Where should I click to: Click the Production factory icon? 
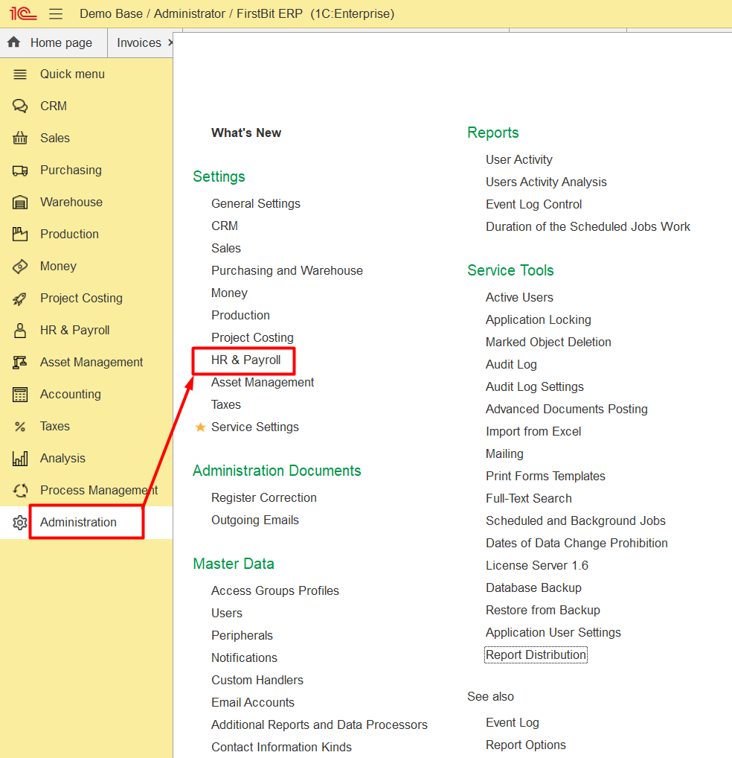[x=20, y=234]
